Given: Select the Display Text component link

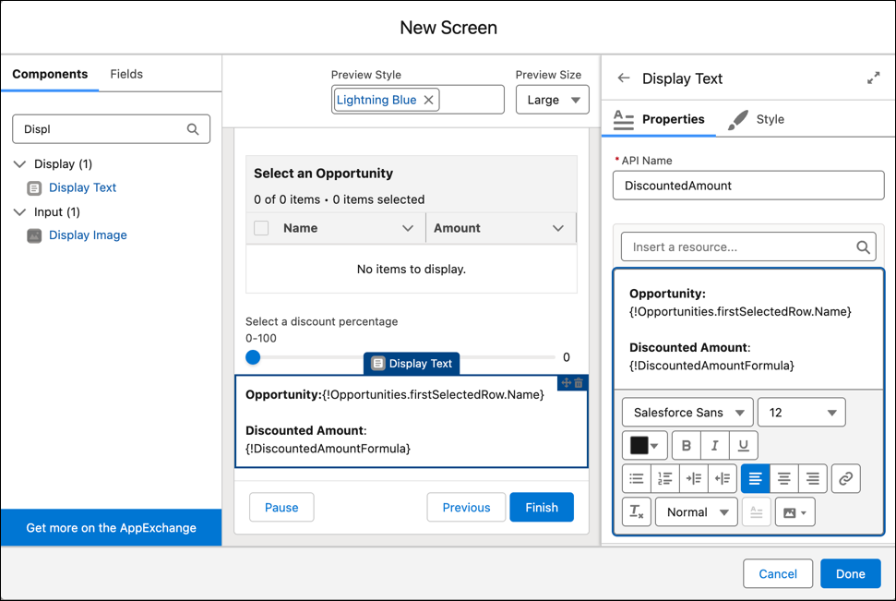Looking at the screenshot, I should click(x=82, y=187).
